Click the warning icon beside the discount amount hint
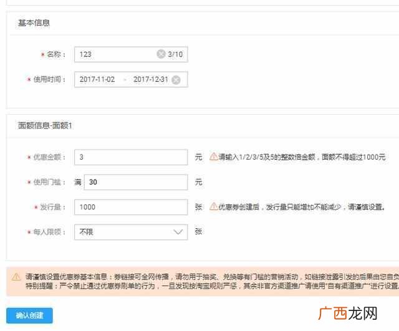 tap(213, 156)
